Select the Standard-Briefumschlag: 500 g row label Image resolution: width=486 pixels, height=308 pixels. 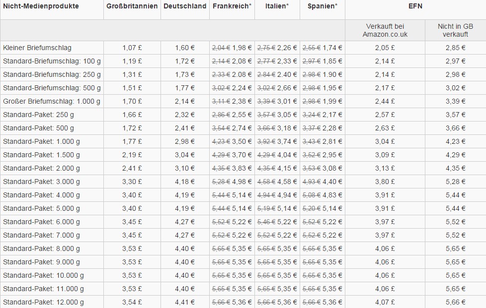coord(52,88)
